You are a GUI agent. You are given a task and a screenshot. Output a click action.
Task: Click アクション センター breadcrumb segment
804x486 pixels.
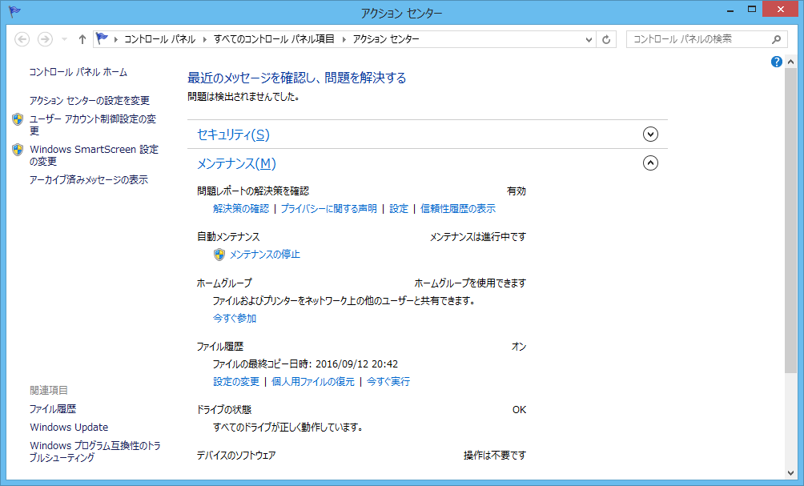click(386, 39)
